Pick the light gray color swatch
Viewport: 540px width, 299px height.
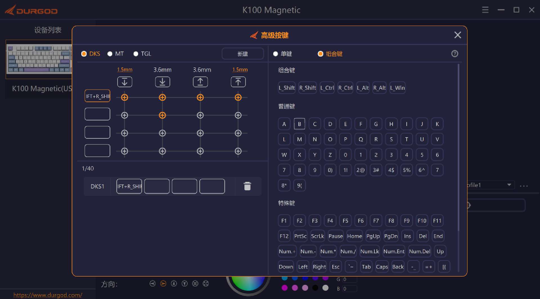pos(325,288)
